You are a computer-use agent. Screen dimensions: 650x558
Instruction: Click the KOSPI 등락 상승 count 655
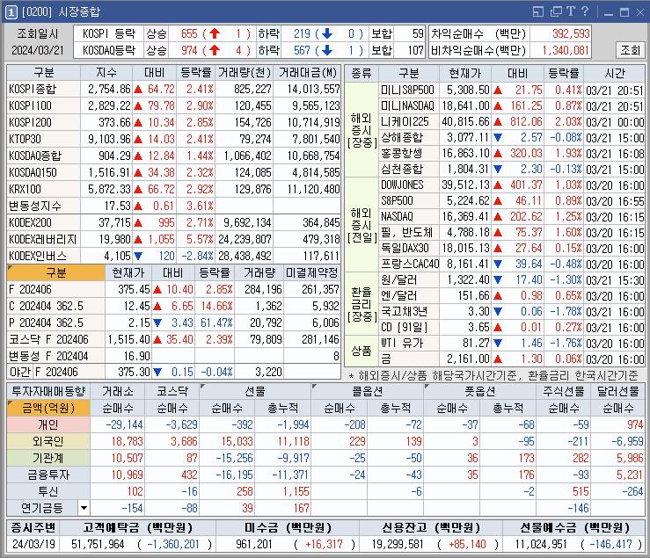coord(189,33)
